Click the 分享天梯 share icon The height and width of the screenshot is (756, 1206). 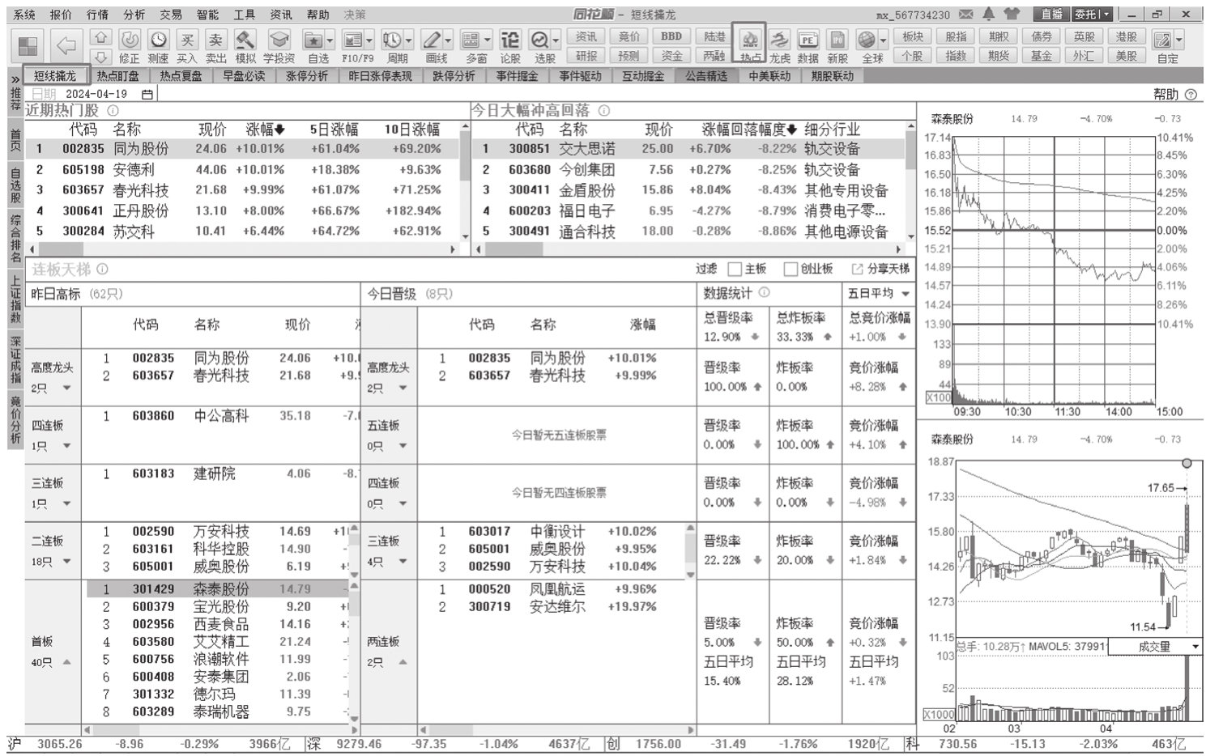point(857,269)
